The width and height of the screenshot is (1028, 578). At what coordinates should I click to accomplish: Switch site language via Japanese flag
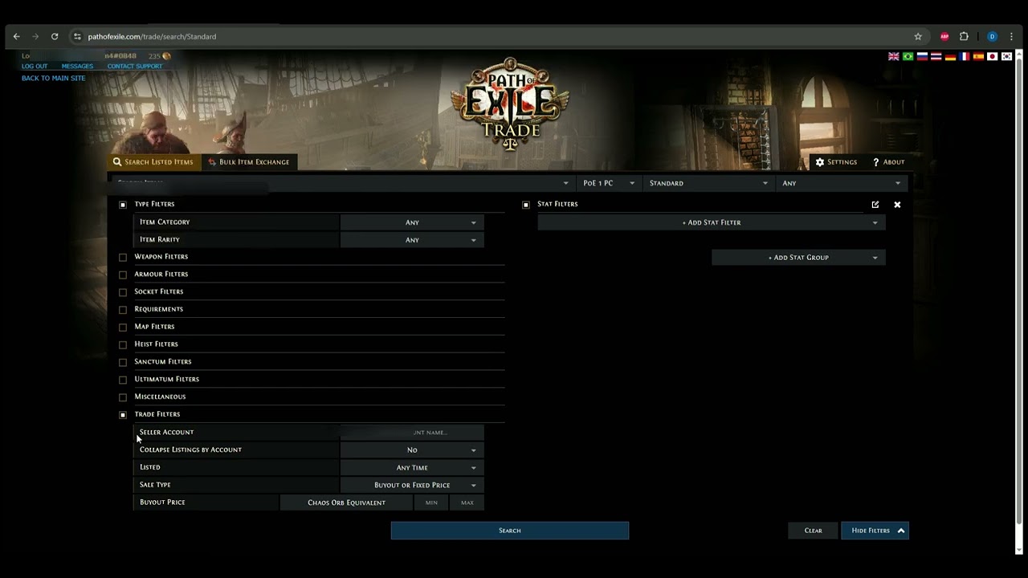click(992, 57)
